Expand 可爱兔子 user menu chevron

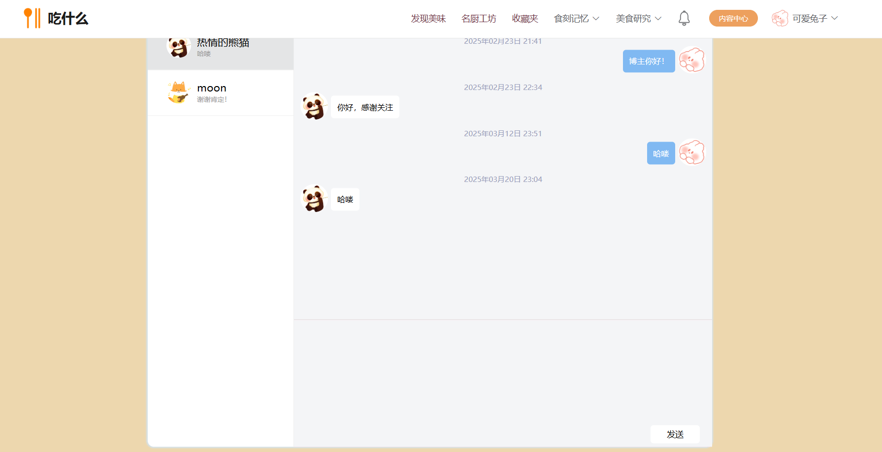834,18
